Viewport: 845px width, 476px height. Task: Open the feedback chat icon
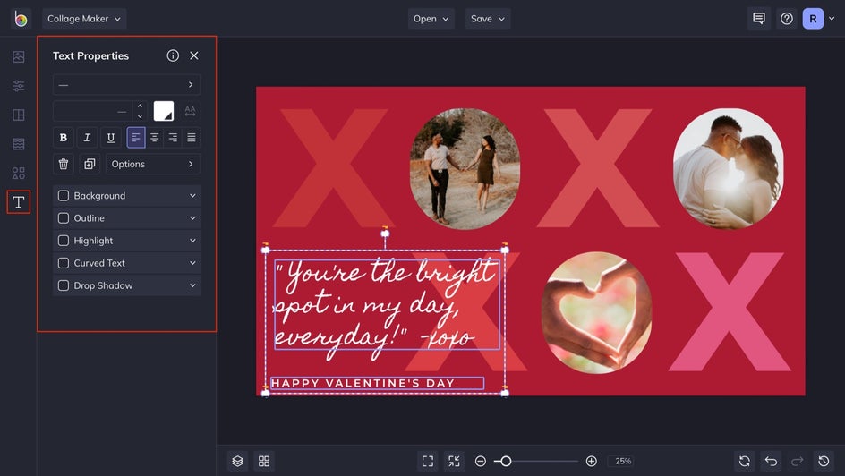[759, 19]
